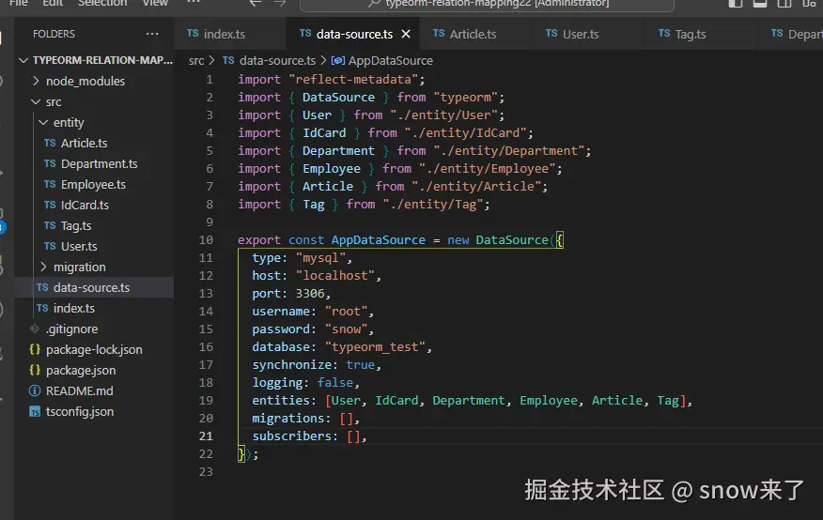Click line number 10 in the gutter

pos(206,240)
